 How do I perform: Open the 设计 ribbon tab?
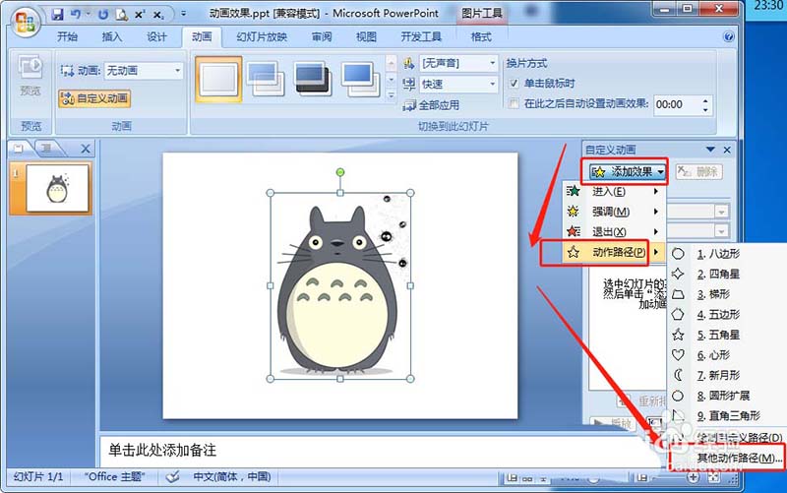[x=156, y=36]
